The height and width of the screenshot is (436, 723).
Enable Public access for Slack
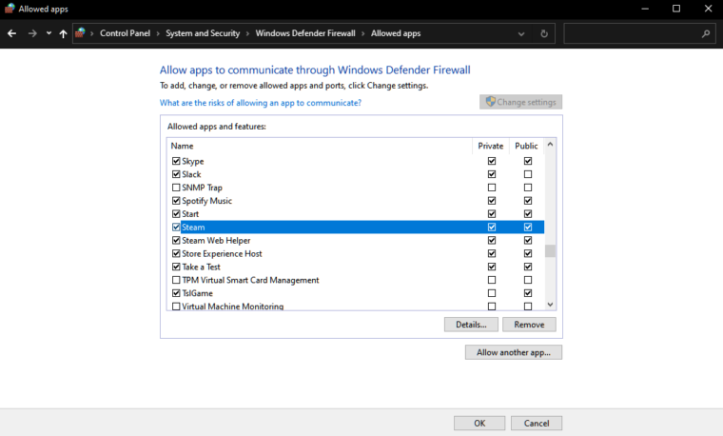pyautogui.click(x=528, y=174)
